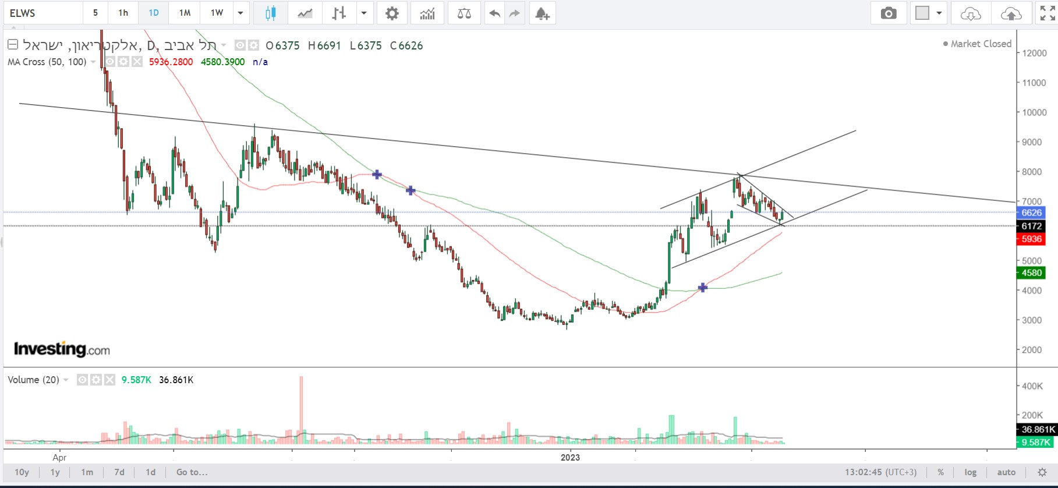This screenshot has height=488, width=1058.
Task: Collapse the chart legend with minus box
Action: point(13,45)
